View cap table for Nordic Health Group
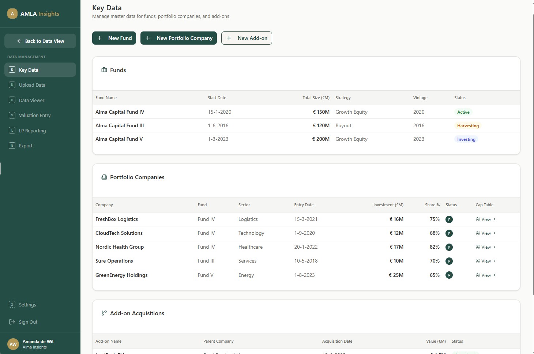This screenshot has height=354, width=534. pyautogui.click(x=486, y=247)
